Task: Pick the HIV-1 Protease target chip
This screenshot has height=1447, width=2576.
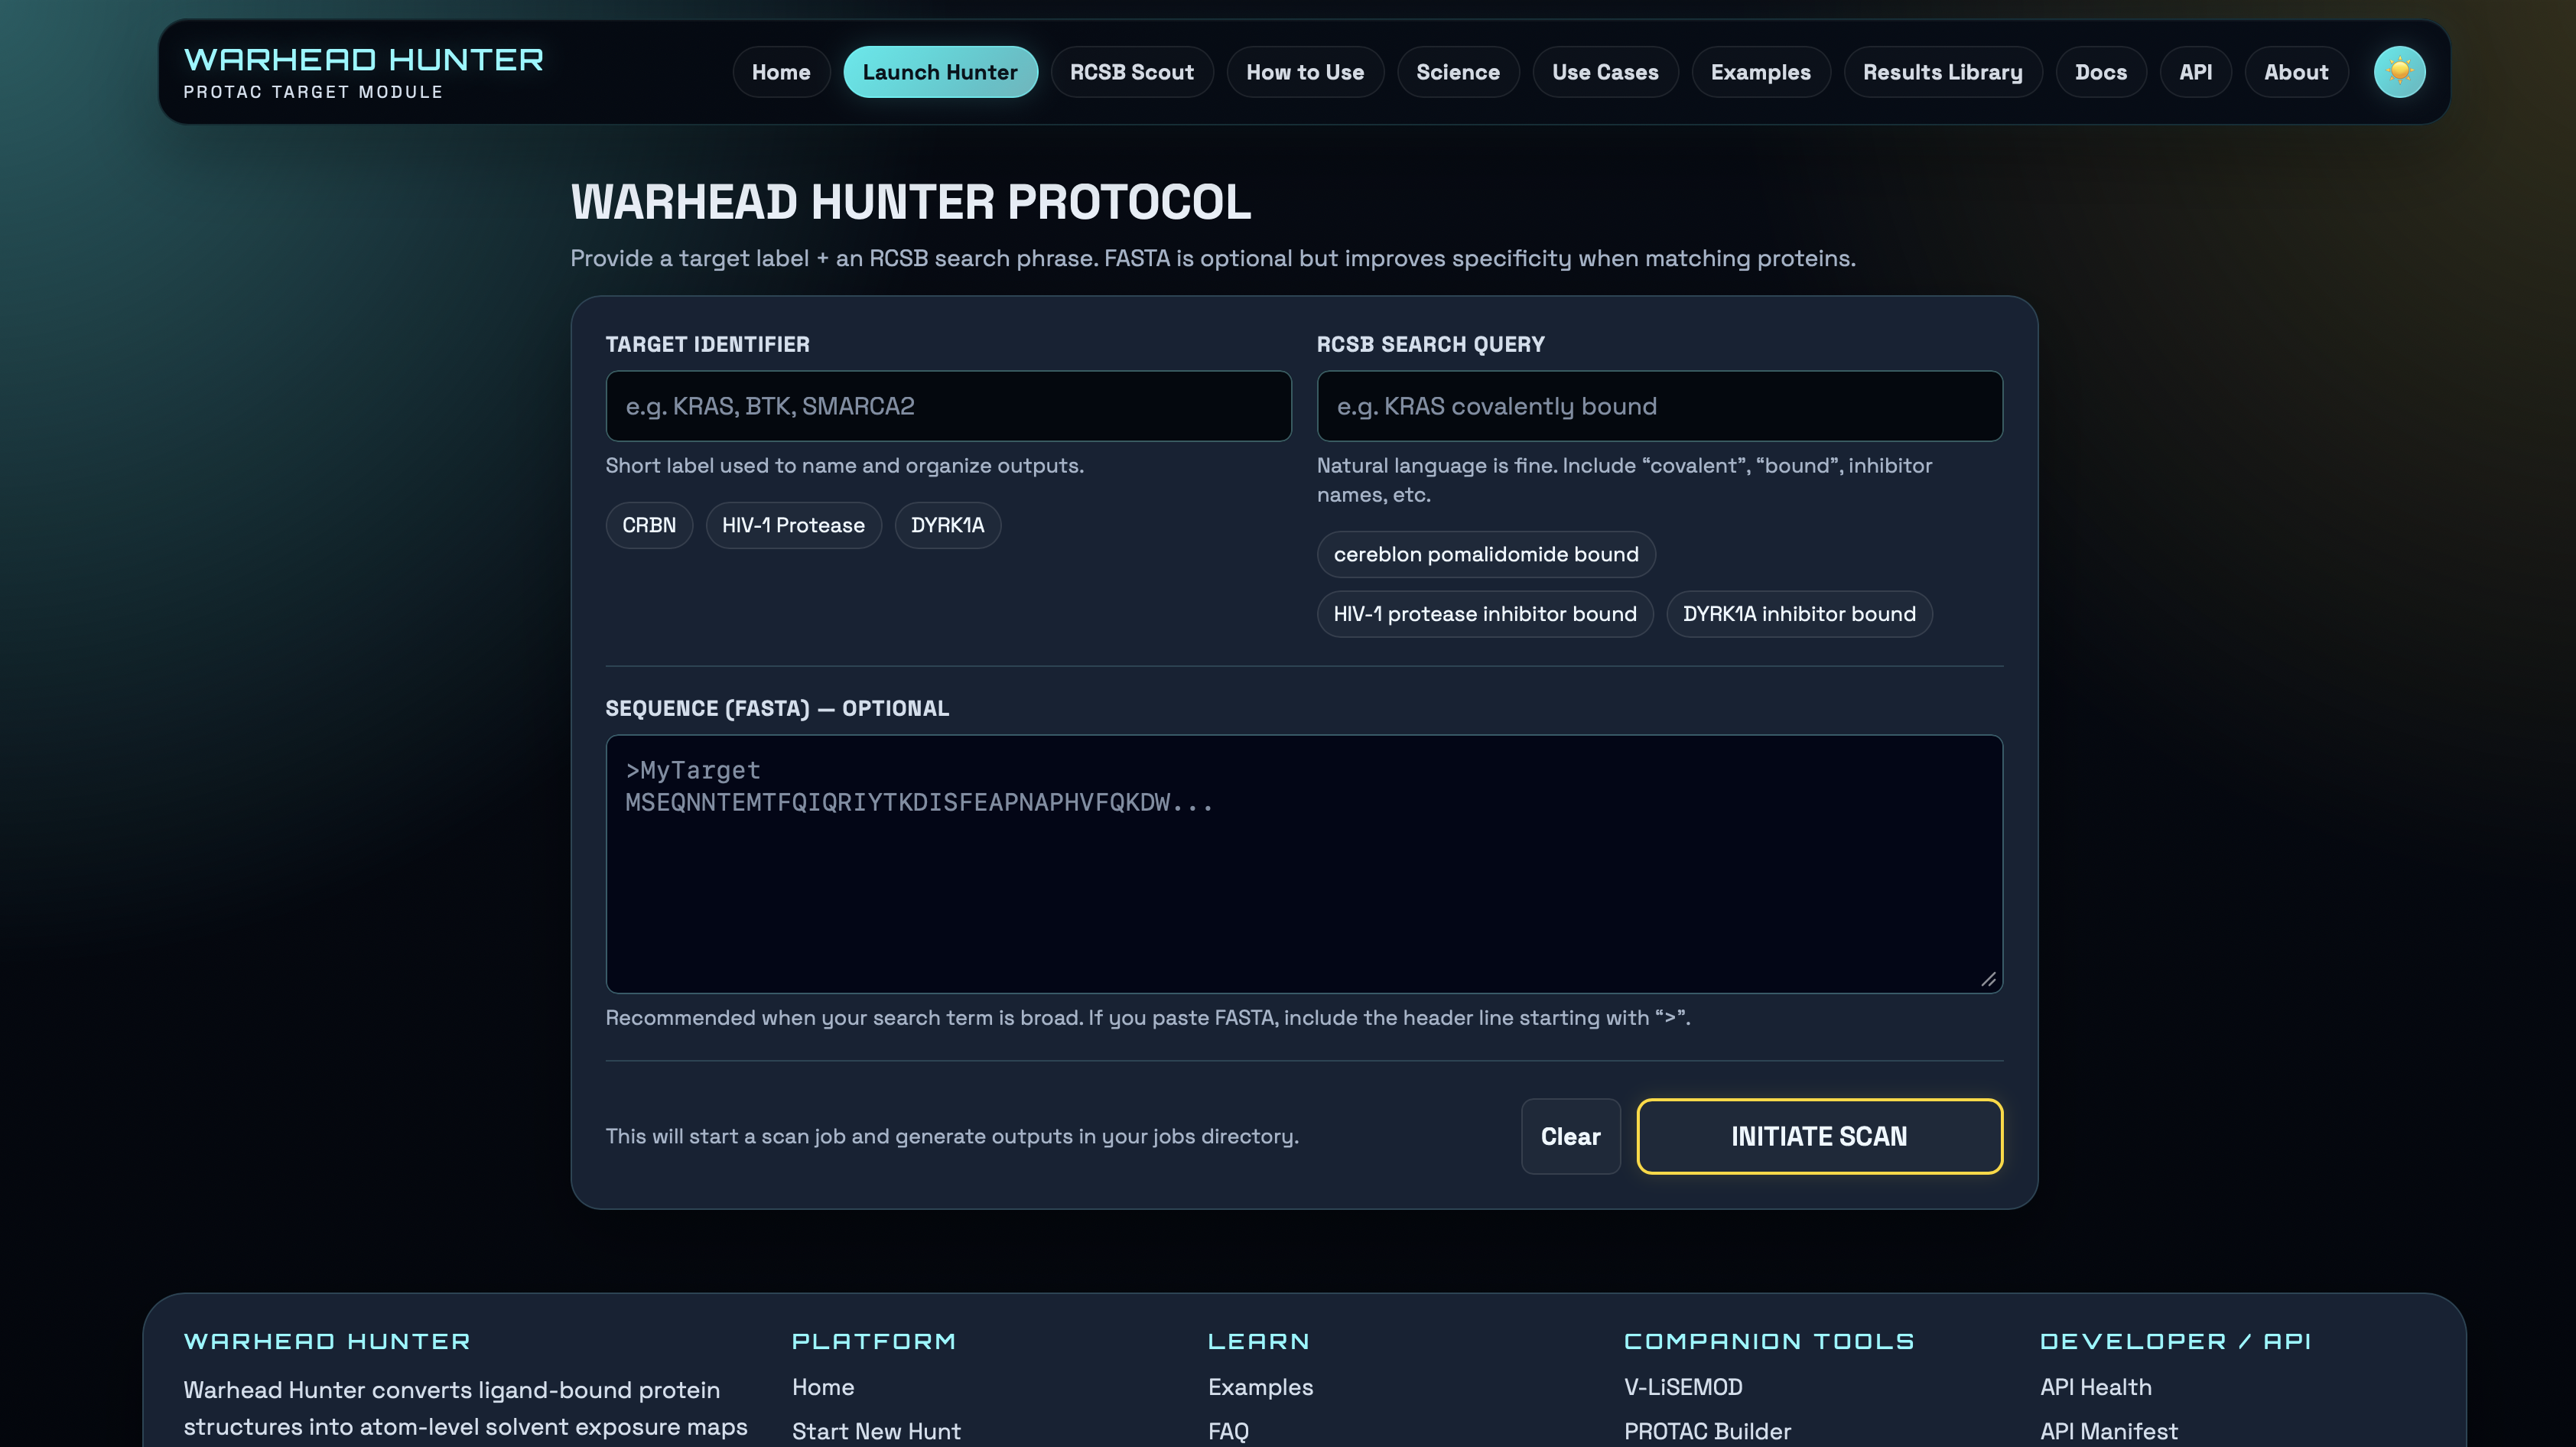Action: click(793, 525)
